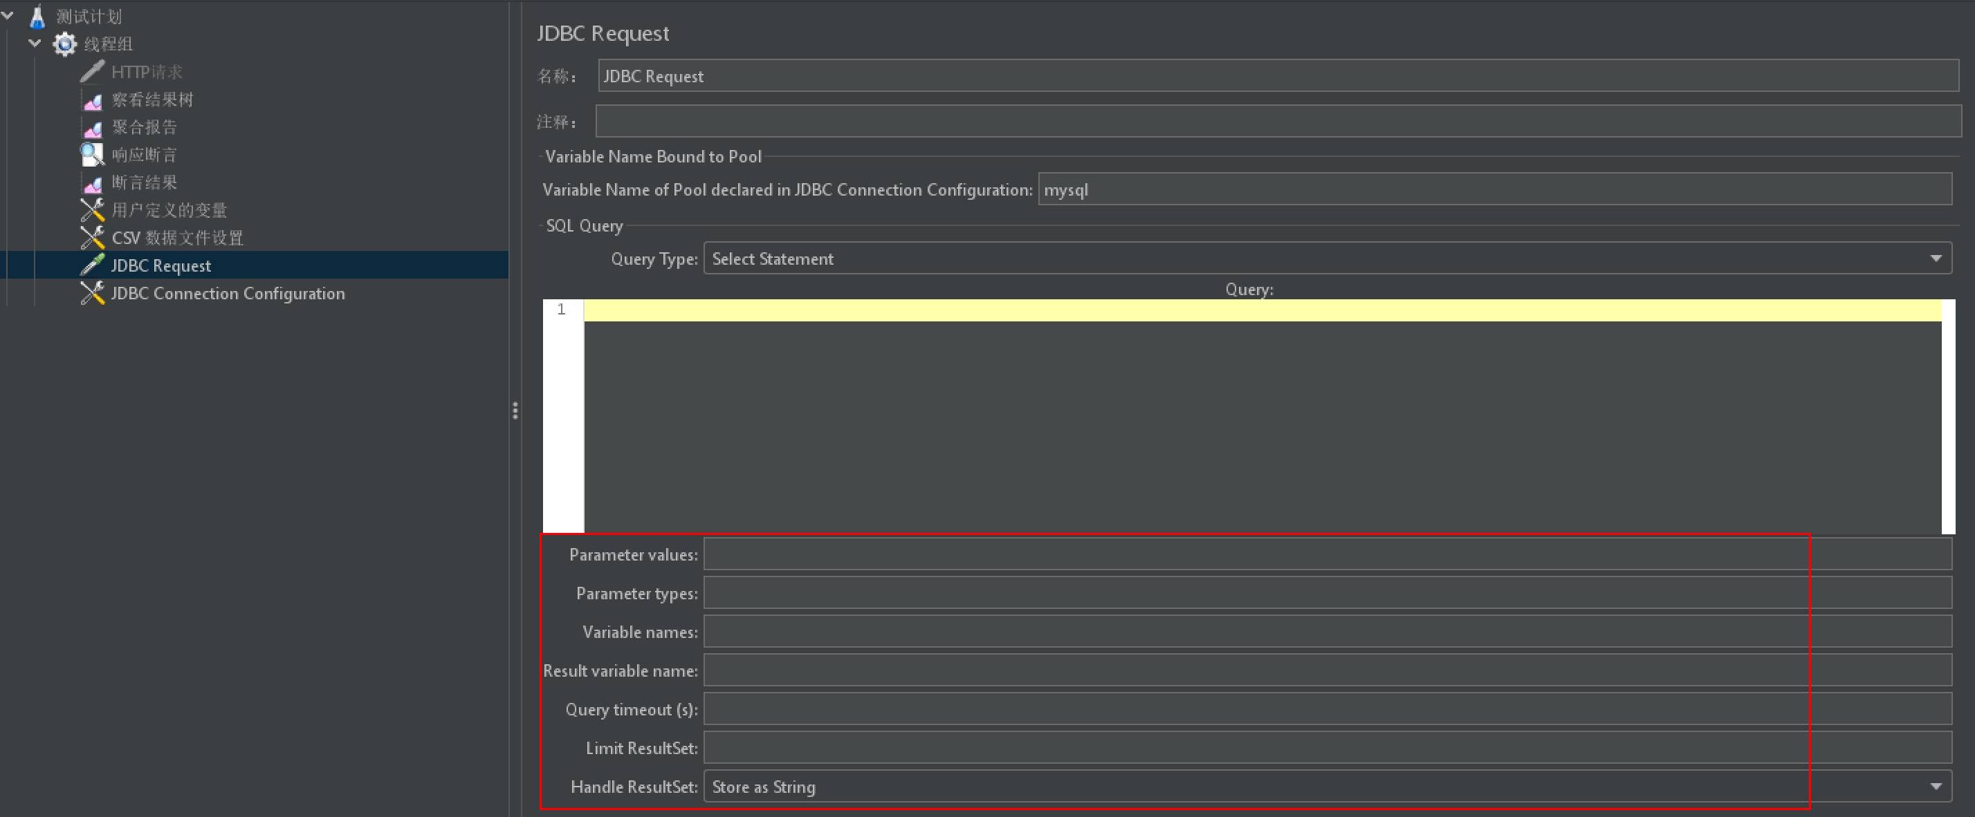
Task: Select JDBC Connection Configuration tree item
Action: pos(228,293)
